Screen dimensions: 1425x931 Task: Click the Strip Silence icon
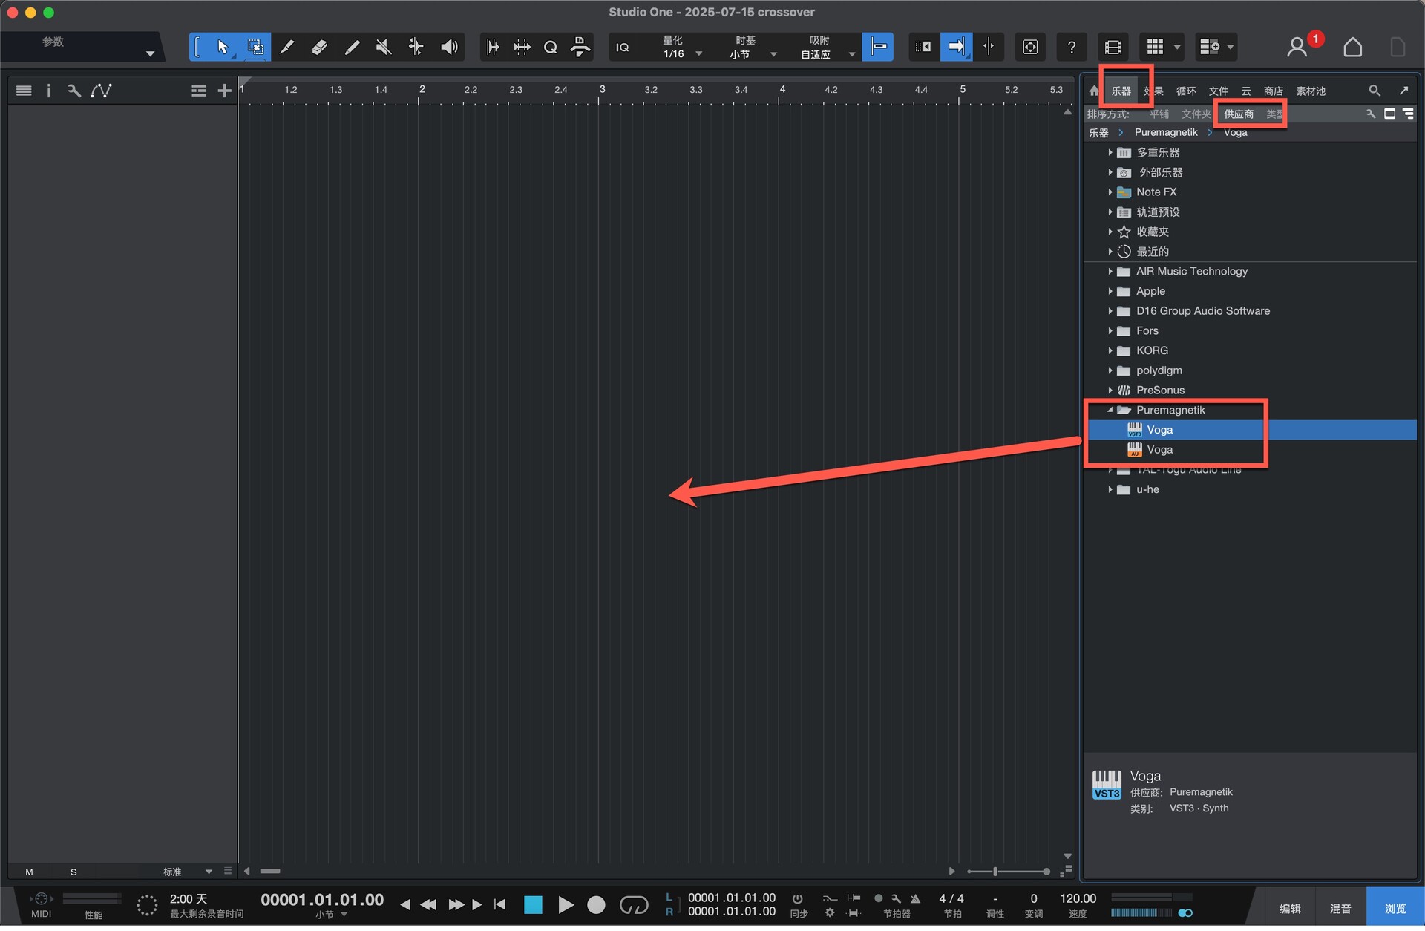[x=522, y=48]
